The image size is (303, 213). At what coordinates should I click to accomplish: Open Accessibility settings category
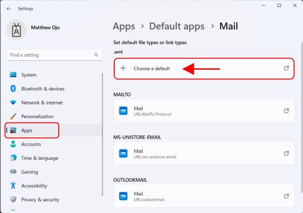[x=54, y=186]
